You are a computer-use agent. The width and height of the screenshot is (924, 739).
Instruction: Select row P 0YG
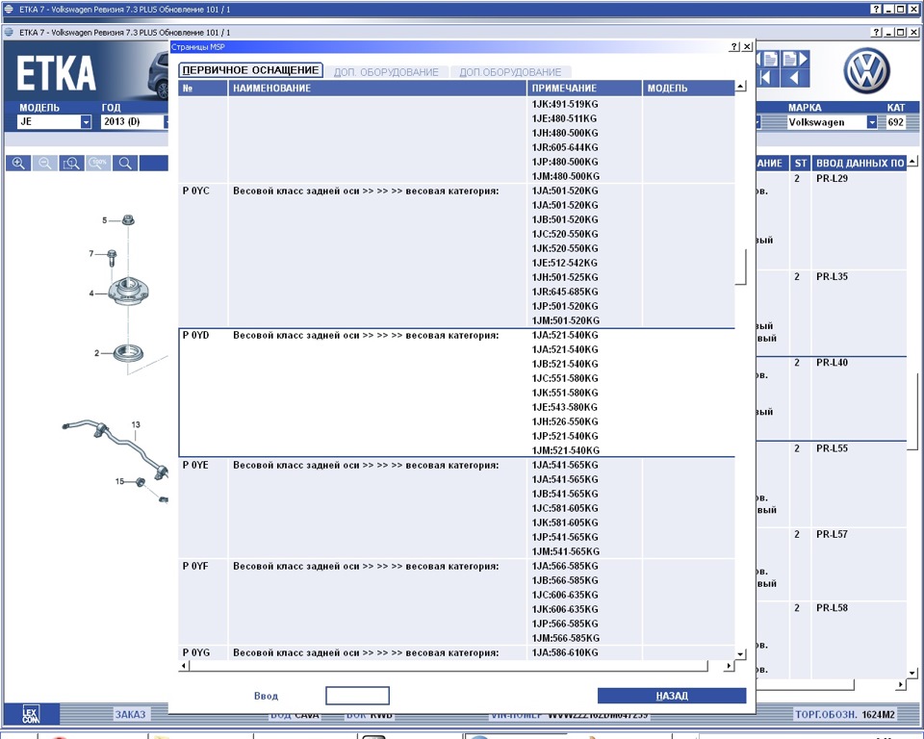click(456, 653)
